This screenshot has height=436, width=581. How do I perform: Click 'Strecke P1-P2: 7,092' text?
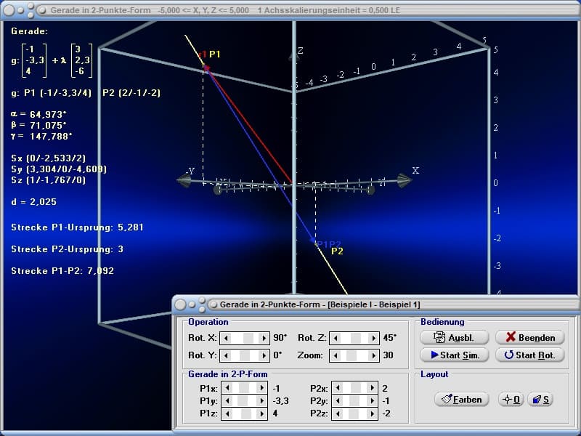click(62, 270)
